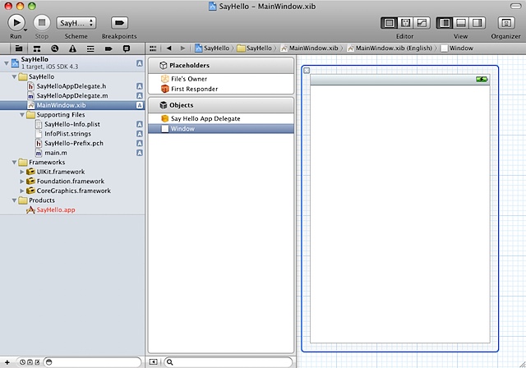526x368 pixels.
Task: Switch to the Version editor
Action: point(422,23)
